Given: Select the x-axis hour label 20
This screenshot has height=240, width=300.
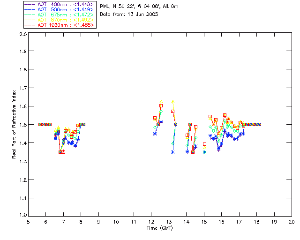Looking at the screenshot, I should (292, 222).
